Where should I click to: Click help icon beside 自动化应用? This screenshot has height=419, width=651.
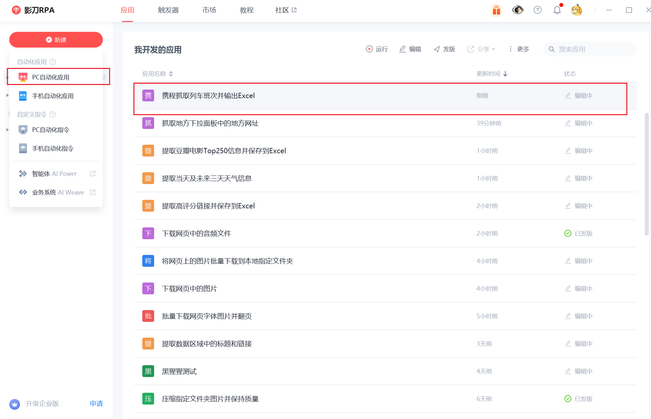click(53, 62)
